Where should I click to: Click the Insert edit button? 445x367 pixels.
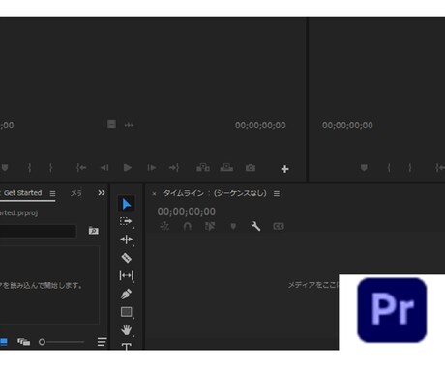(x=203, y=167)
